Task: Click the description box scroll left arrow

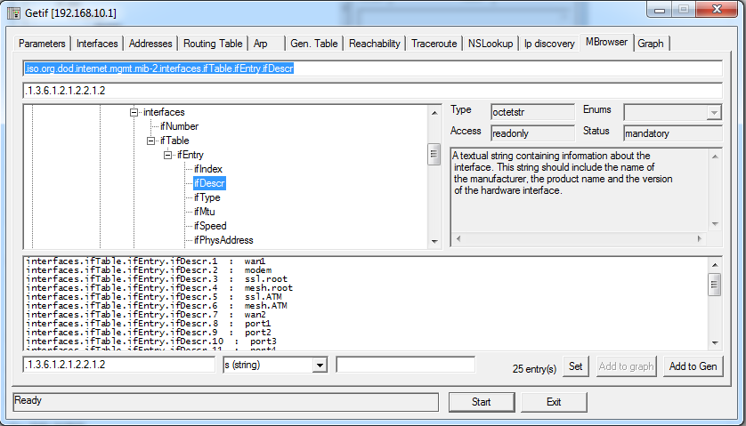Action: point(458,238)
